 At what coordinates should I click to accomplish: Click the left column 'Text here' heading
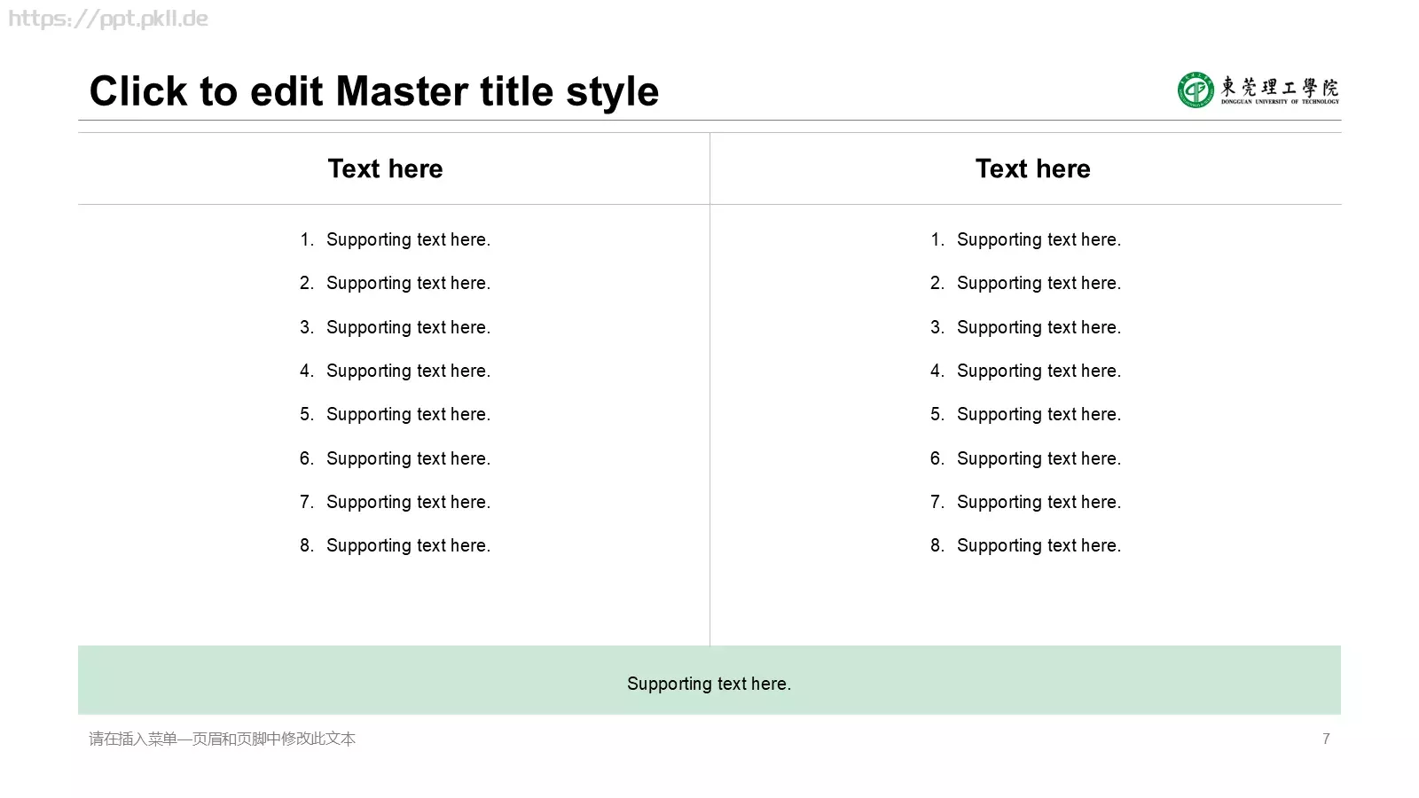pos(385,168)
